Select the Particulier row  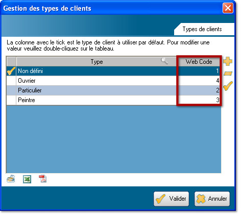tap(113, 90)
